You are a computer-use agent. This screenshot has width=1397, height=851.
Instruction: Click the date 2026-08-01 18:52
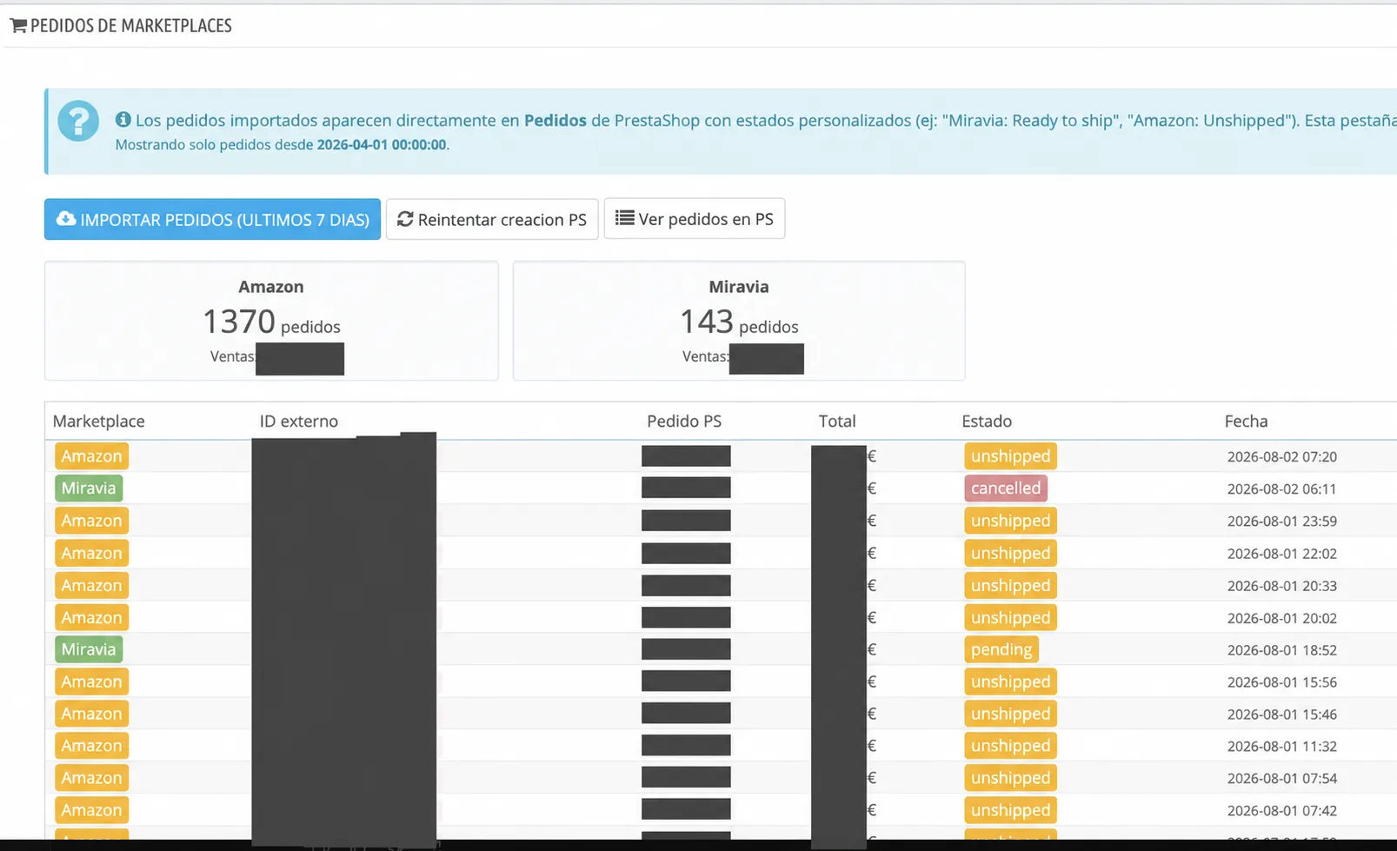point(1282,650)
